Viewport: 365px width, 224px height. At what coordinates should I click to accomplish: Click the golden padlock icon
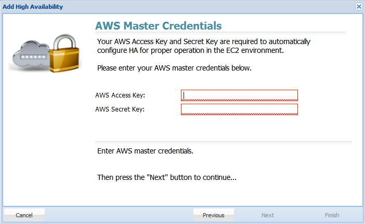point(64,53)
